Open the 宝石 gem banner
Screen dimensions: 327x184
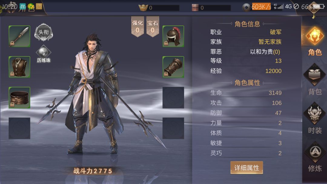click(x=153, y=26)
